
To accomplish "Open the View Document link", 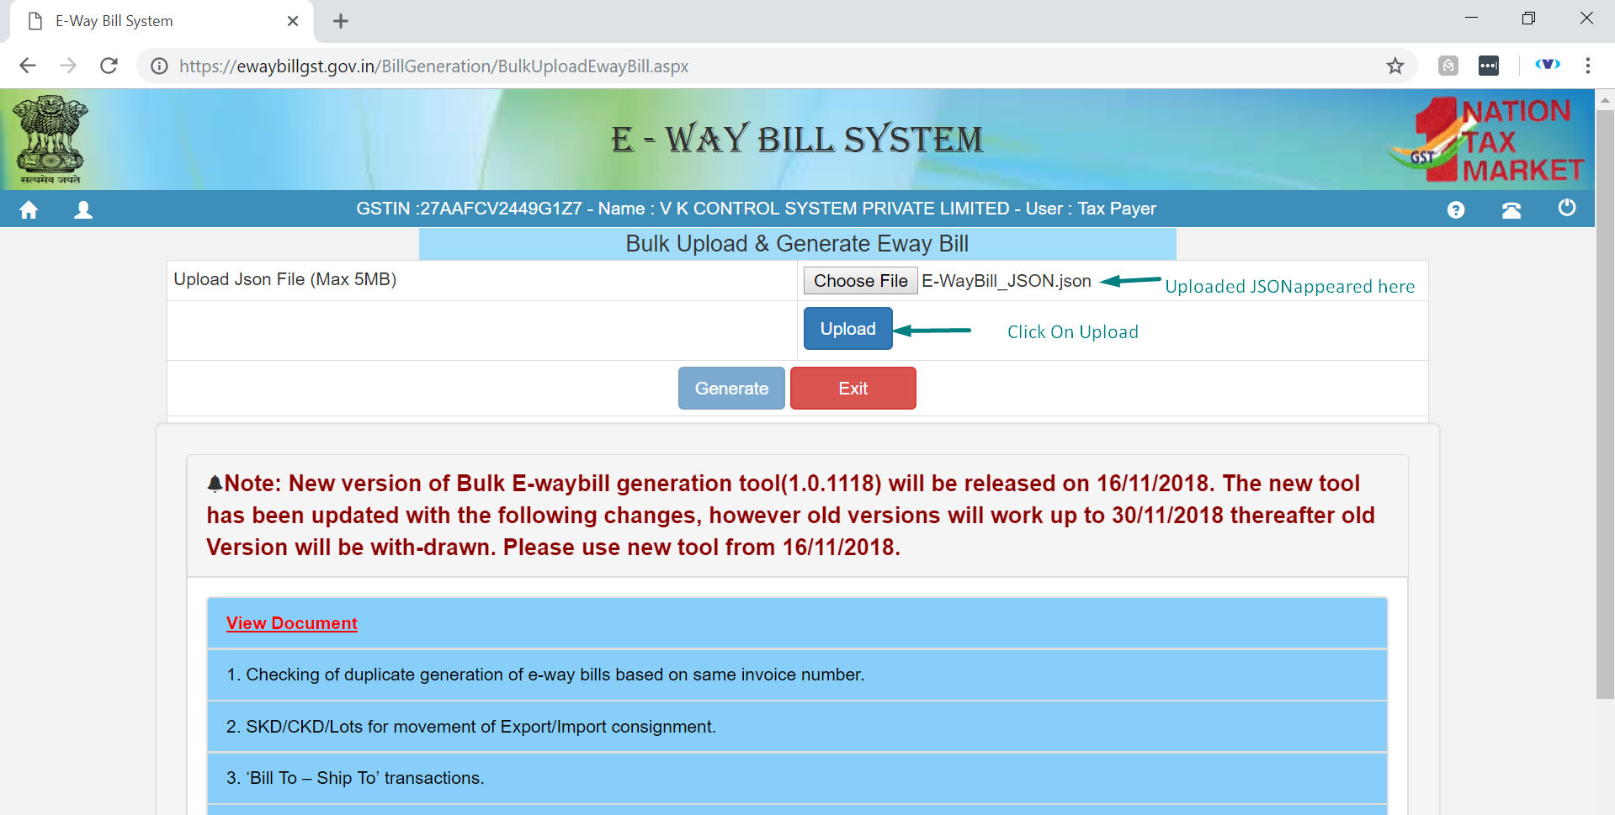I will click(x=291, y=623).
